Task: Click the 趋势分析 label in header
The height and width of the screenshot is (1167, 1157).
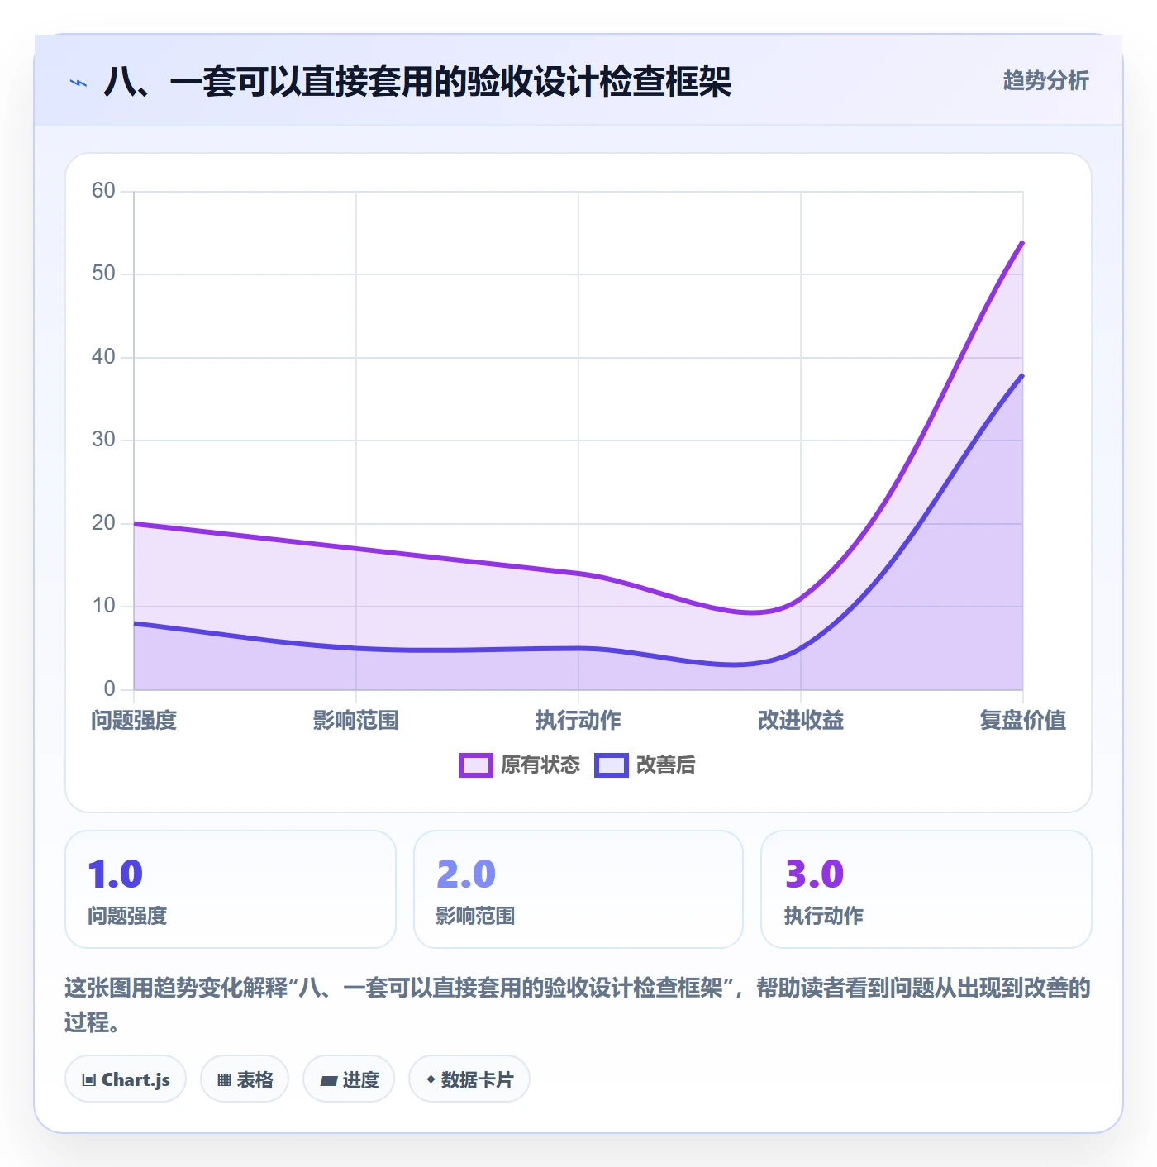Action: click(1045, 80)
